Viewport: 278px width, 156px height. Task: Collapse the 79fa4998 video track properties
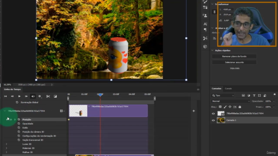pos(5,111)
